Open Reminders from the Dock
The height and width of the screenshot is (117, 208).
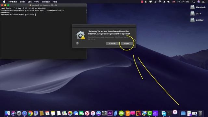point(58,113)
